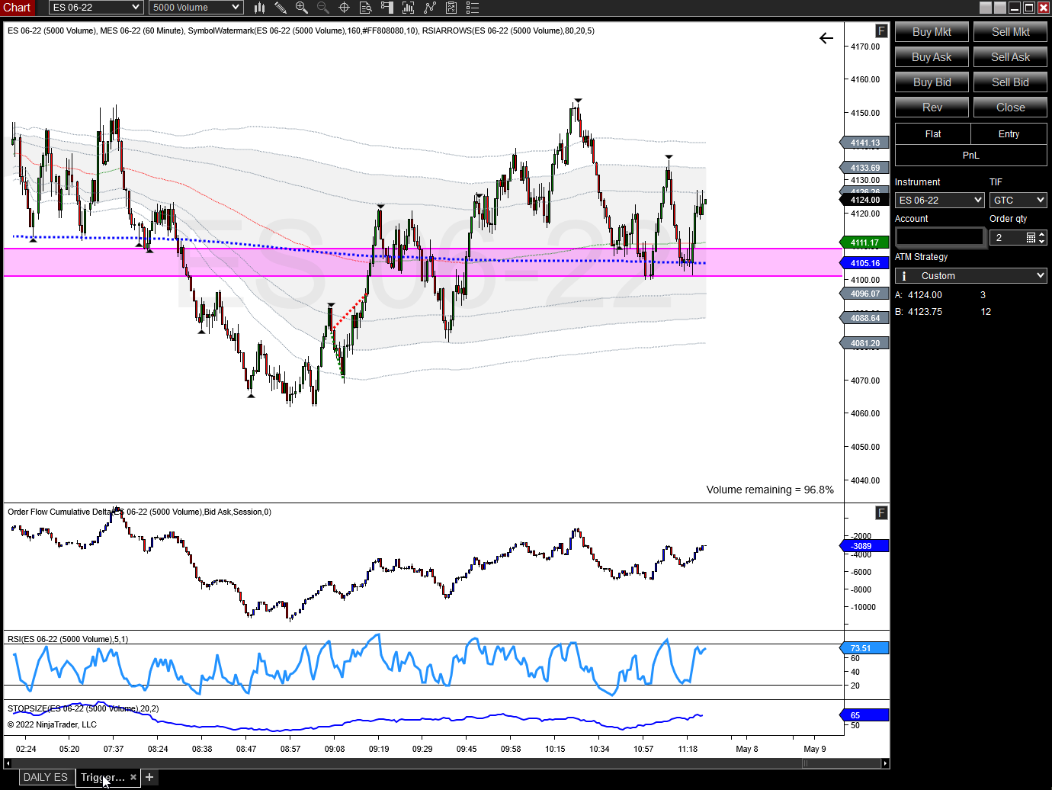Toggle the crosshair cursor tool
The image size is (1052, 790).
click(345, 8)
